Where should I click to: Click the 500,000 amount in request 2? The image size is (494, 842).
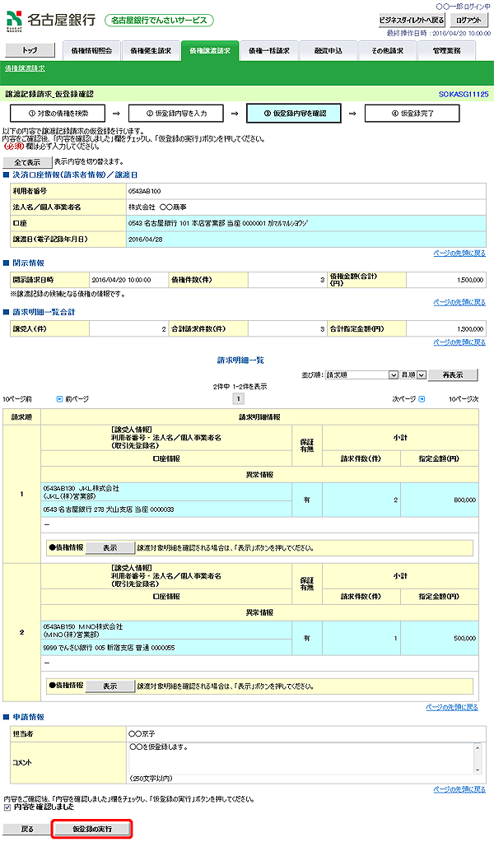coord(465,638)
